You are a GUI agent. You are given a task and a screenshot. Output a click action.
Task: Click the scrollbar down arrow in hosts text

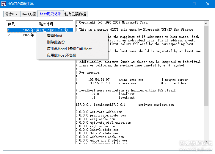[x=206, y=141]
